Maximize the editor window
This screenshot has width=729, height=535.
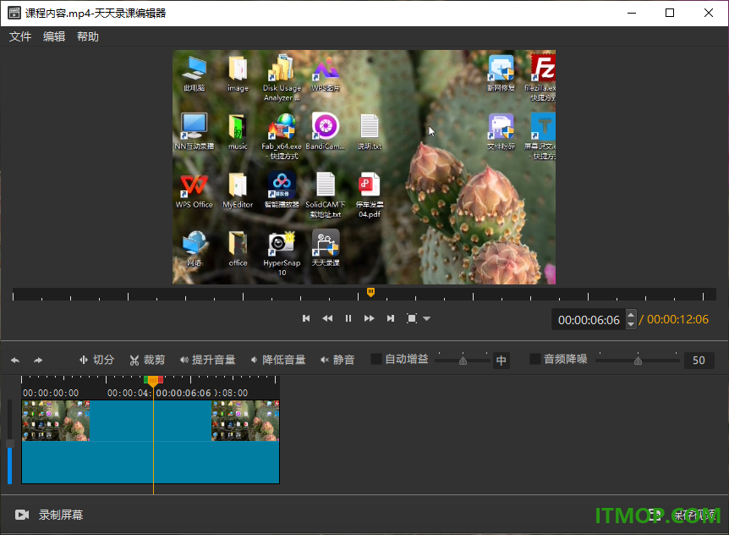[x=670, y=13]
